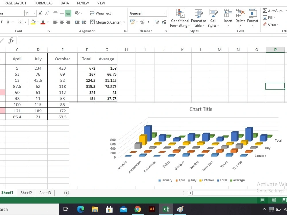Toggle Wrap Text
Image resolution: width=287 pixels, height=215 pixels.
[x=101, y=13]
